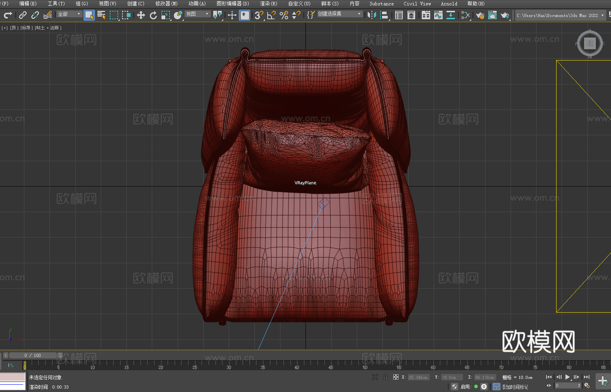
Task: Open the 脚本(S) menu
Action: coord(330,3)
